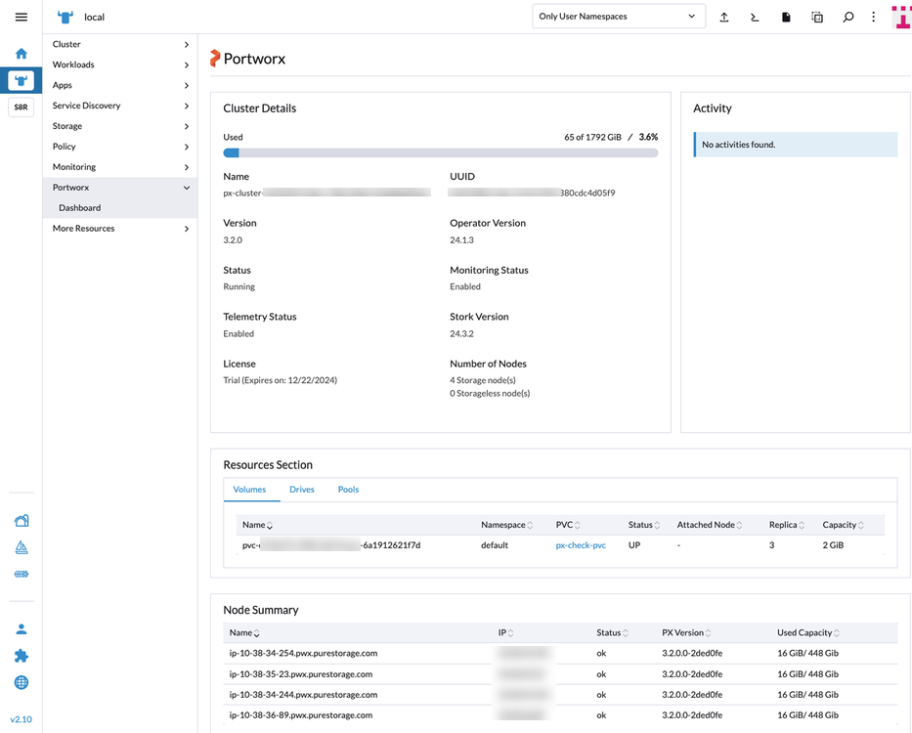This screenshot has height=733, width=912.
Task: Open Users & Authentication person icon
Action: (21, 628)
